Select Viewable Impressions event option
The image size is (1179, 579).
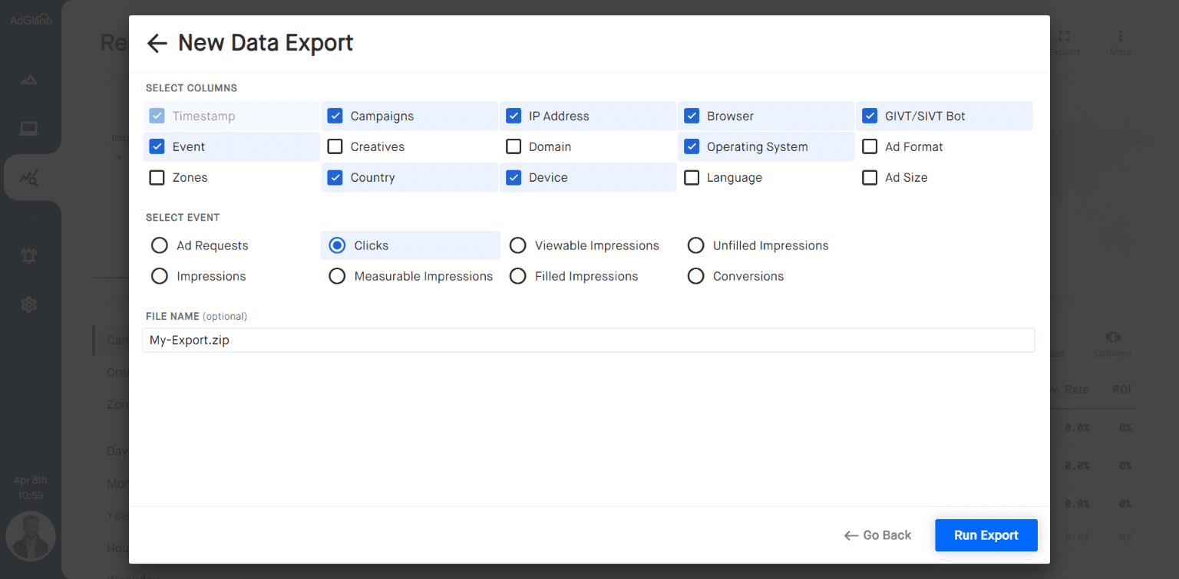tap(517, 245)
